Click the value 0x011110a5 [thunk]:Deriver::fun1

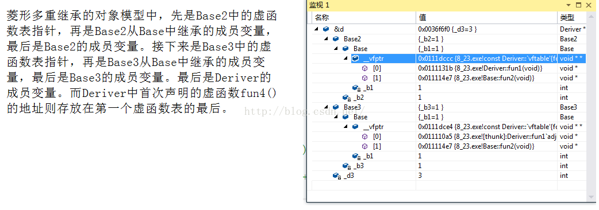click(x=487, y=137)
